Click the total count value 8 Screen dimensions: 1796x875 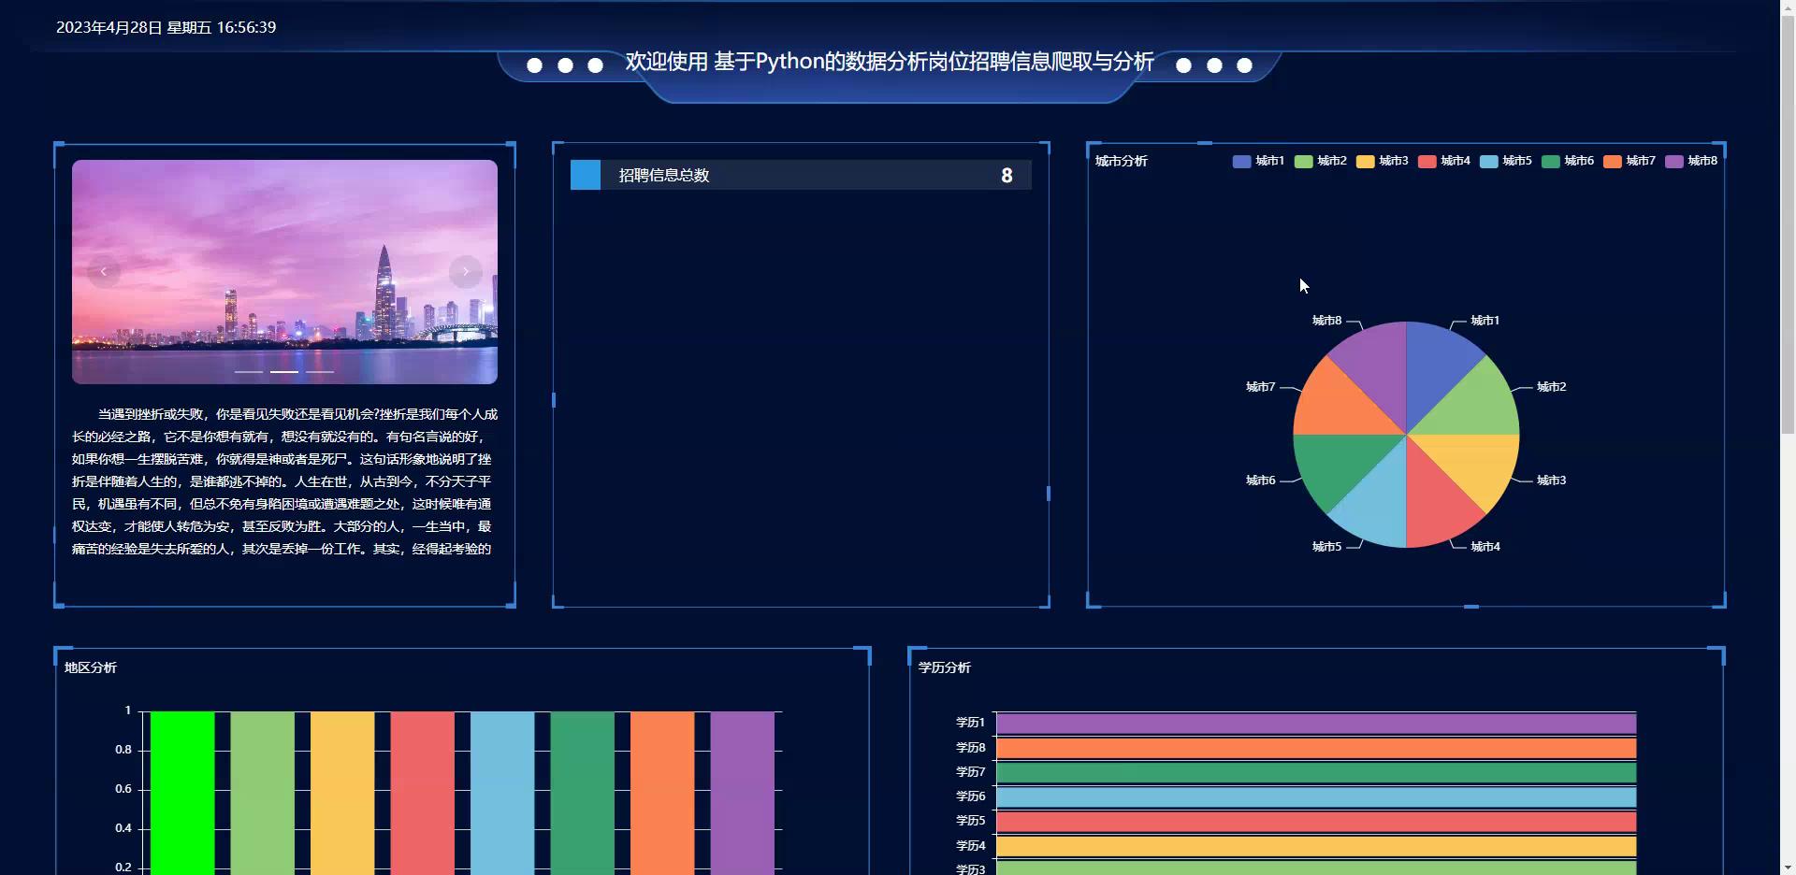pos(1007,175)
